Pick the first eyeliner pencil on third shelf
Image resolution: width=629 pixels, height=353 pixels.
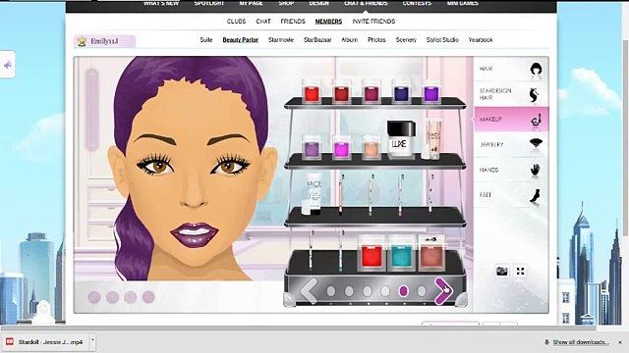click(x=341, y=194)
